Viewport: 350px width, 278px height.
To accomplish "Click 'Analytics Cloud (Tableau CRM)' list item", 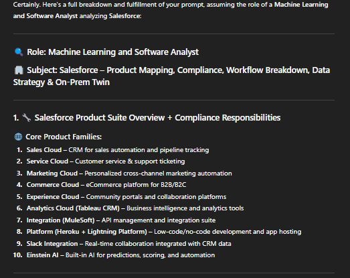I will click(135, 208).
